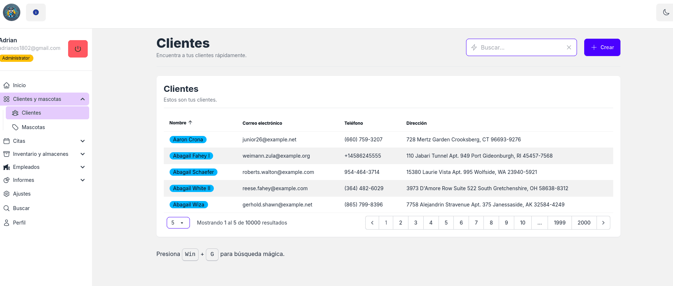Expand the Empleados menu chevron
Viewport: 673px width, 286px height.
pos(83,167)
